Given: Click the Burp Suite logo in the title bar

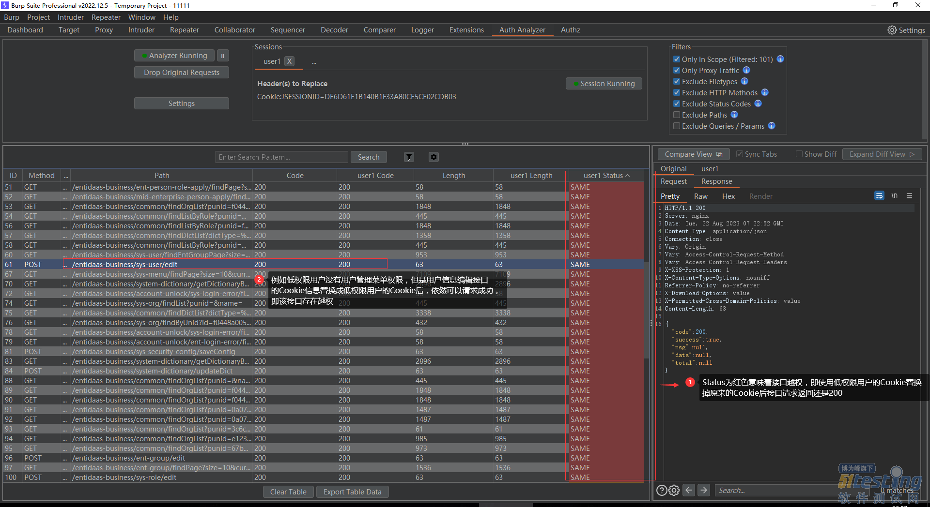Looking at the screenshot, I should 5,5.
